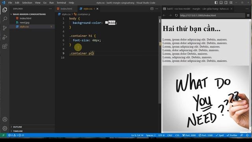Click the VS Code logo icon

click(4, 3)
